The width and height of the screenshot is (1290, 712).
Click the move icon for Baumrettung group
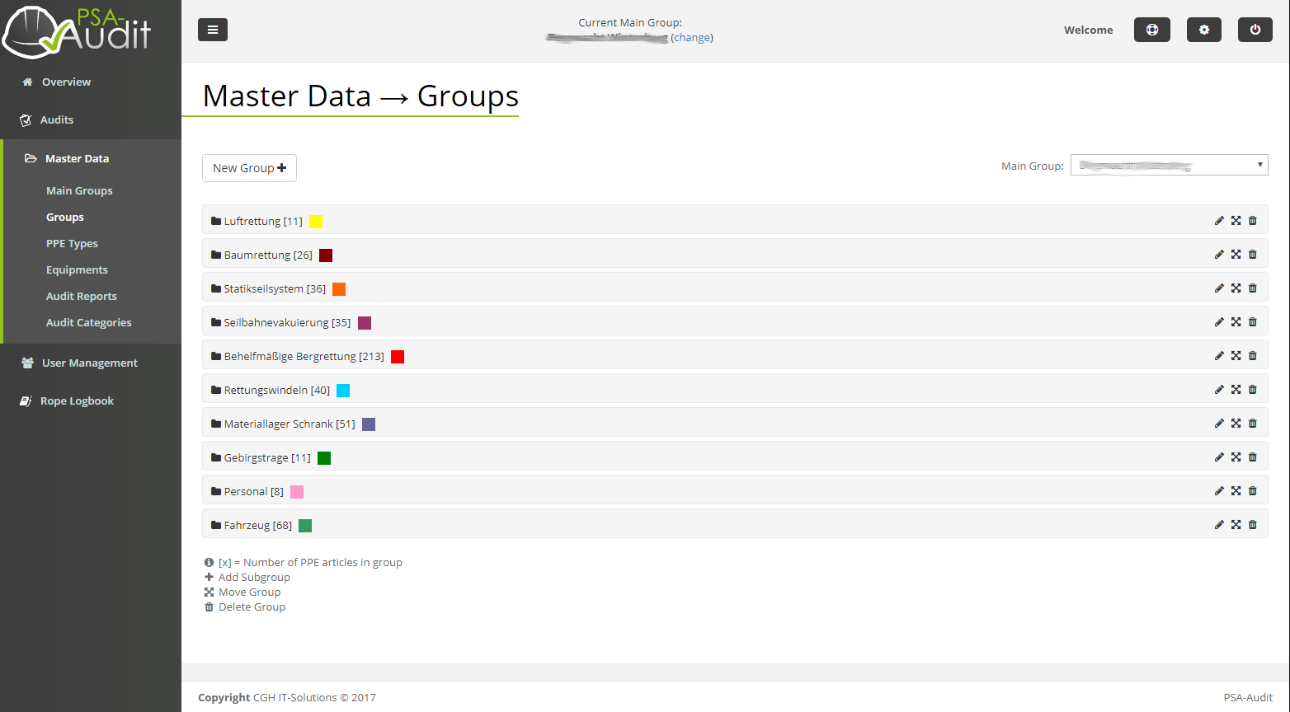[1236, 255]
